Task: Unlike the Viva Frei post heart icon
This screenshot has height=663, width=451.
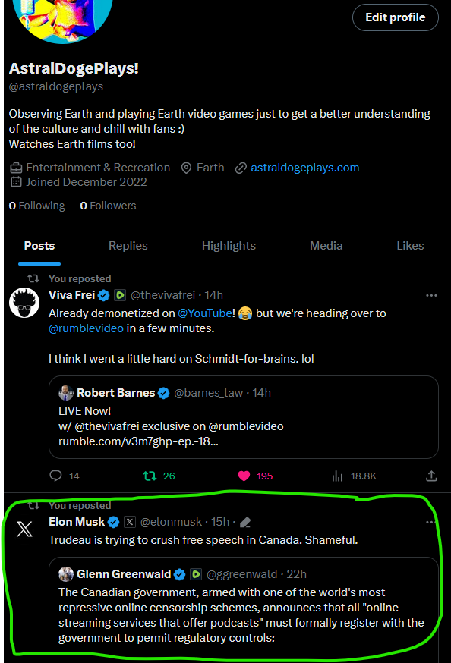Action: tap(244, 476)
